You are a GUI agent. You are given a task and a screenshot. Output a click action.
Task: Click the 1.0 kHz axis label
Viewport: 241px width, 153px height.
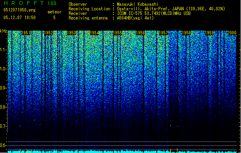(x=3, y=69)
